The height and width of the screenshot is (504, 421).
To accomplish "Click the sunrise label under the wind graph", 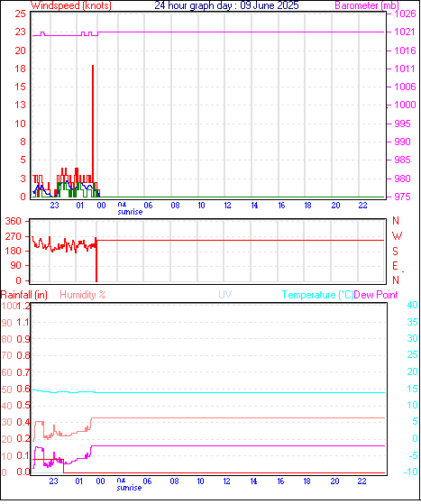I will 130,212.
